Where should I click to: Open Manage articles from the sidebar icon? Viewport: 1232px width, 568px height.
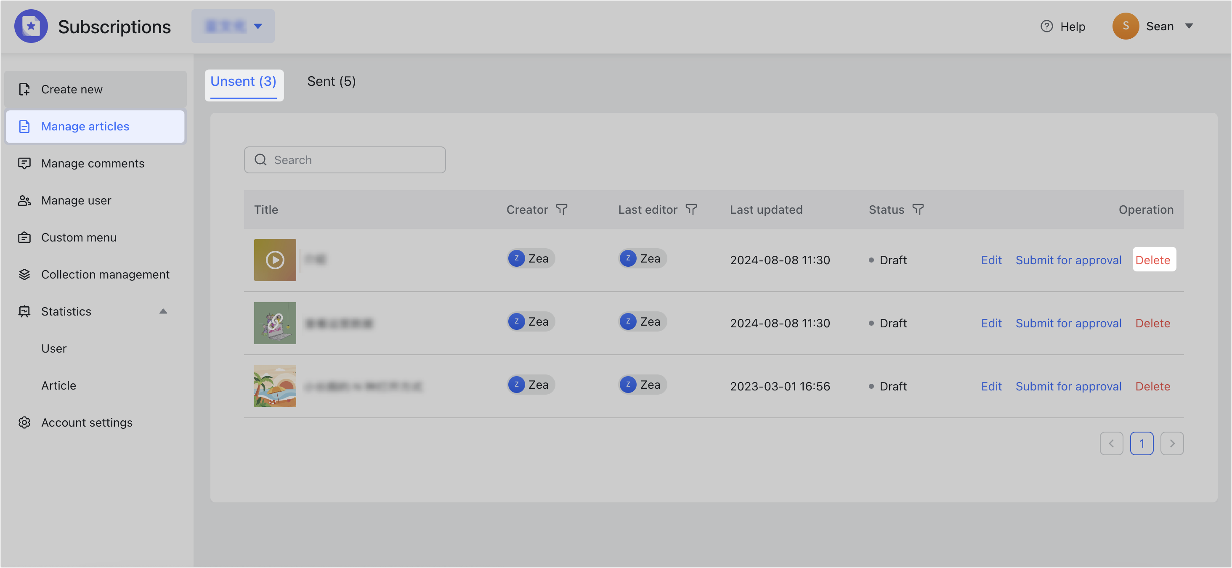tap(24, 126)
